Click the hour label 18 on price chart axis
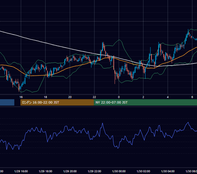 (x=45, y=97)
